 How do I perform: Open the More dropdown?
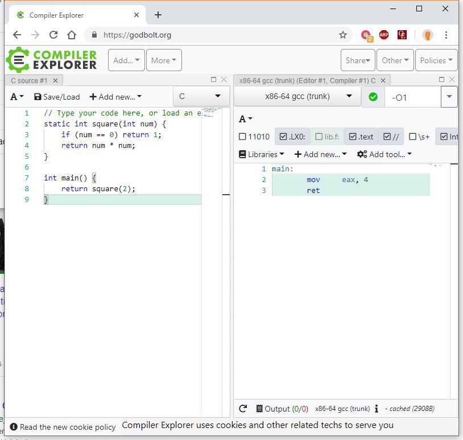pos(164,60)
